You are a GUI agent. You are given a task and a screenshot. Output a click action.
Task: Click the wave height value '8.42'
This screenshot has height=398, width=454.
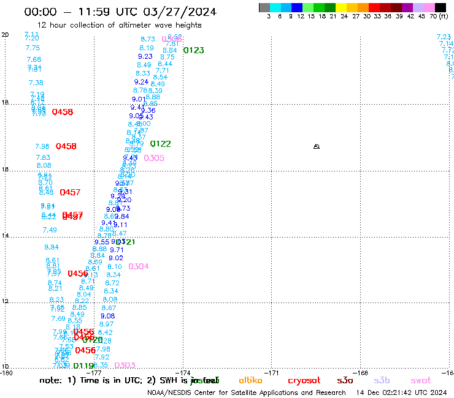tap(105, 332)
